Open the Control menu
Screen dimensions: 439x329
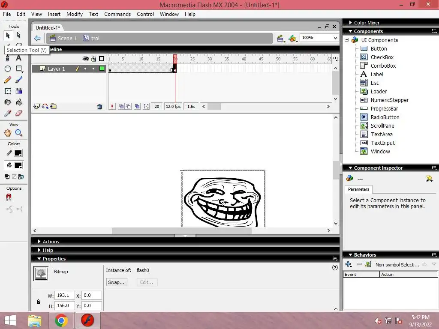[145, 14]
